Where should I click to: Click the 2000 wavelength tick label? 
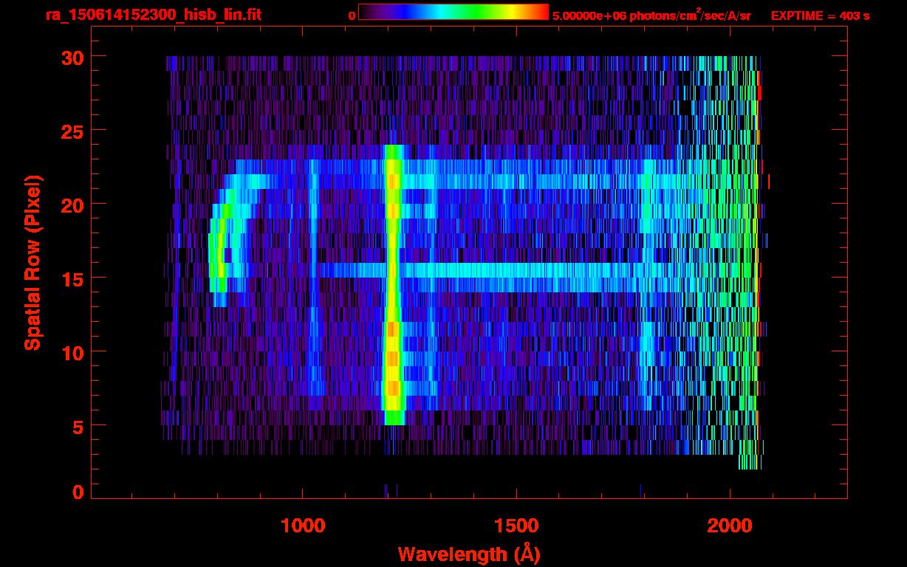[x=730, y=526]
